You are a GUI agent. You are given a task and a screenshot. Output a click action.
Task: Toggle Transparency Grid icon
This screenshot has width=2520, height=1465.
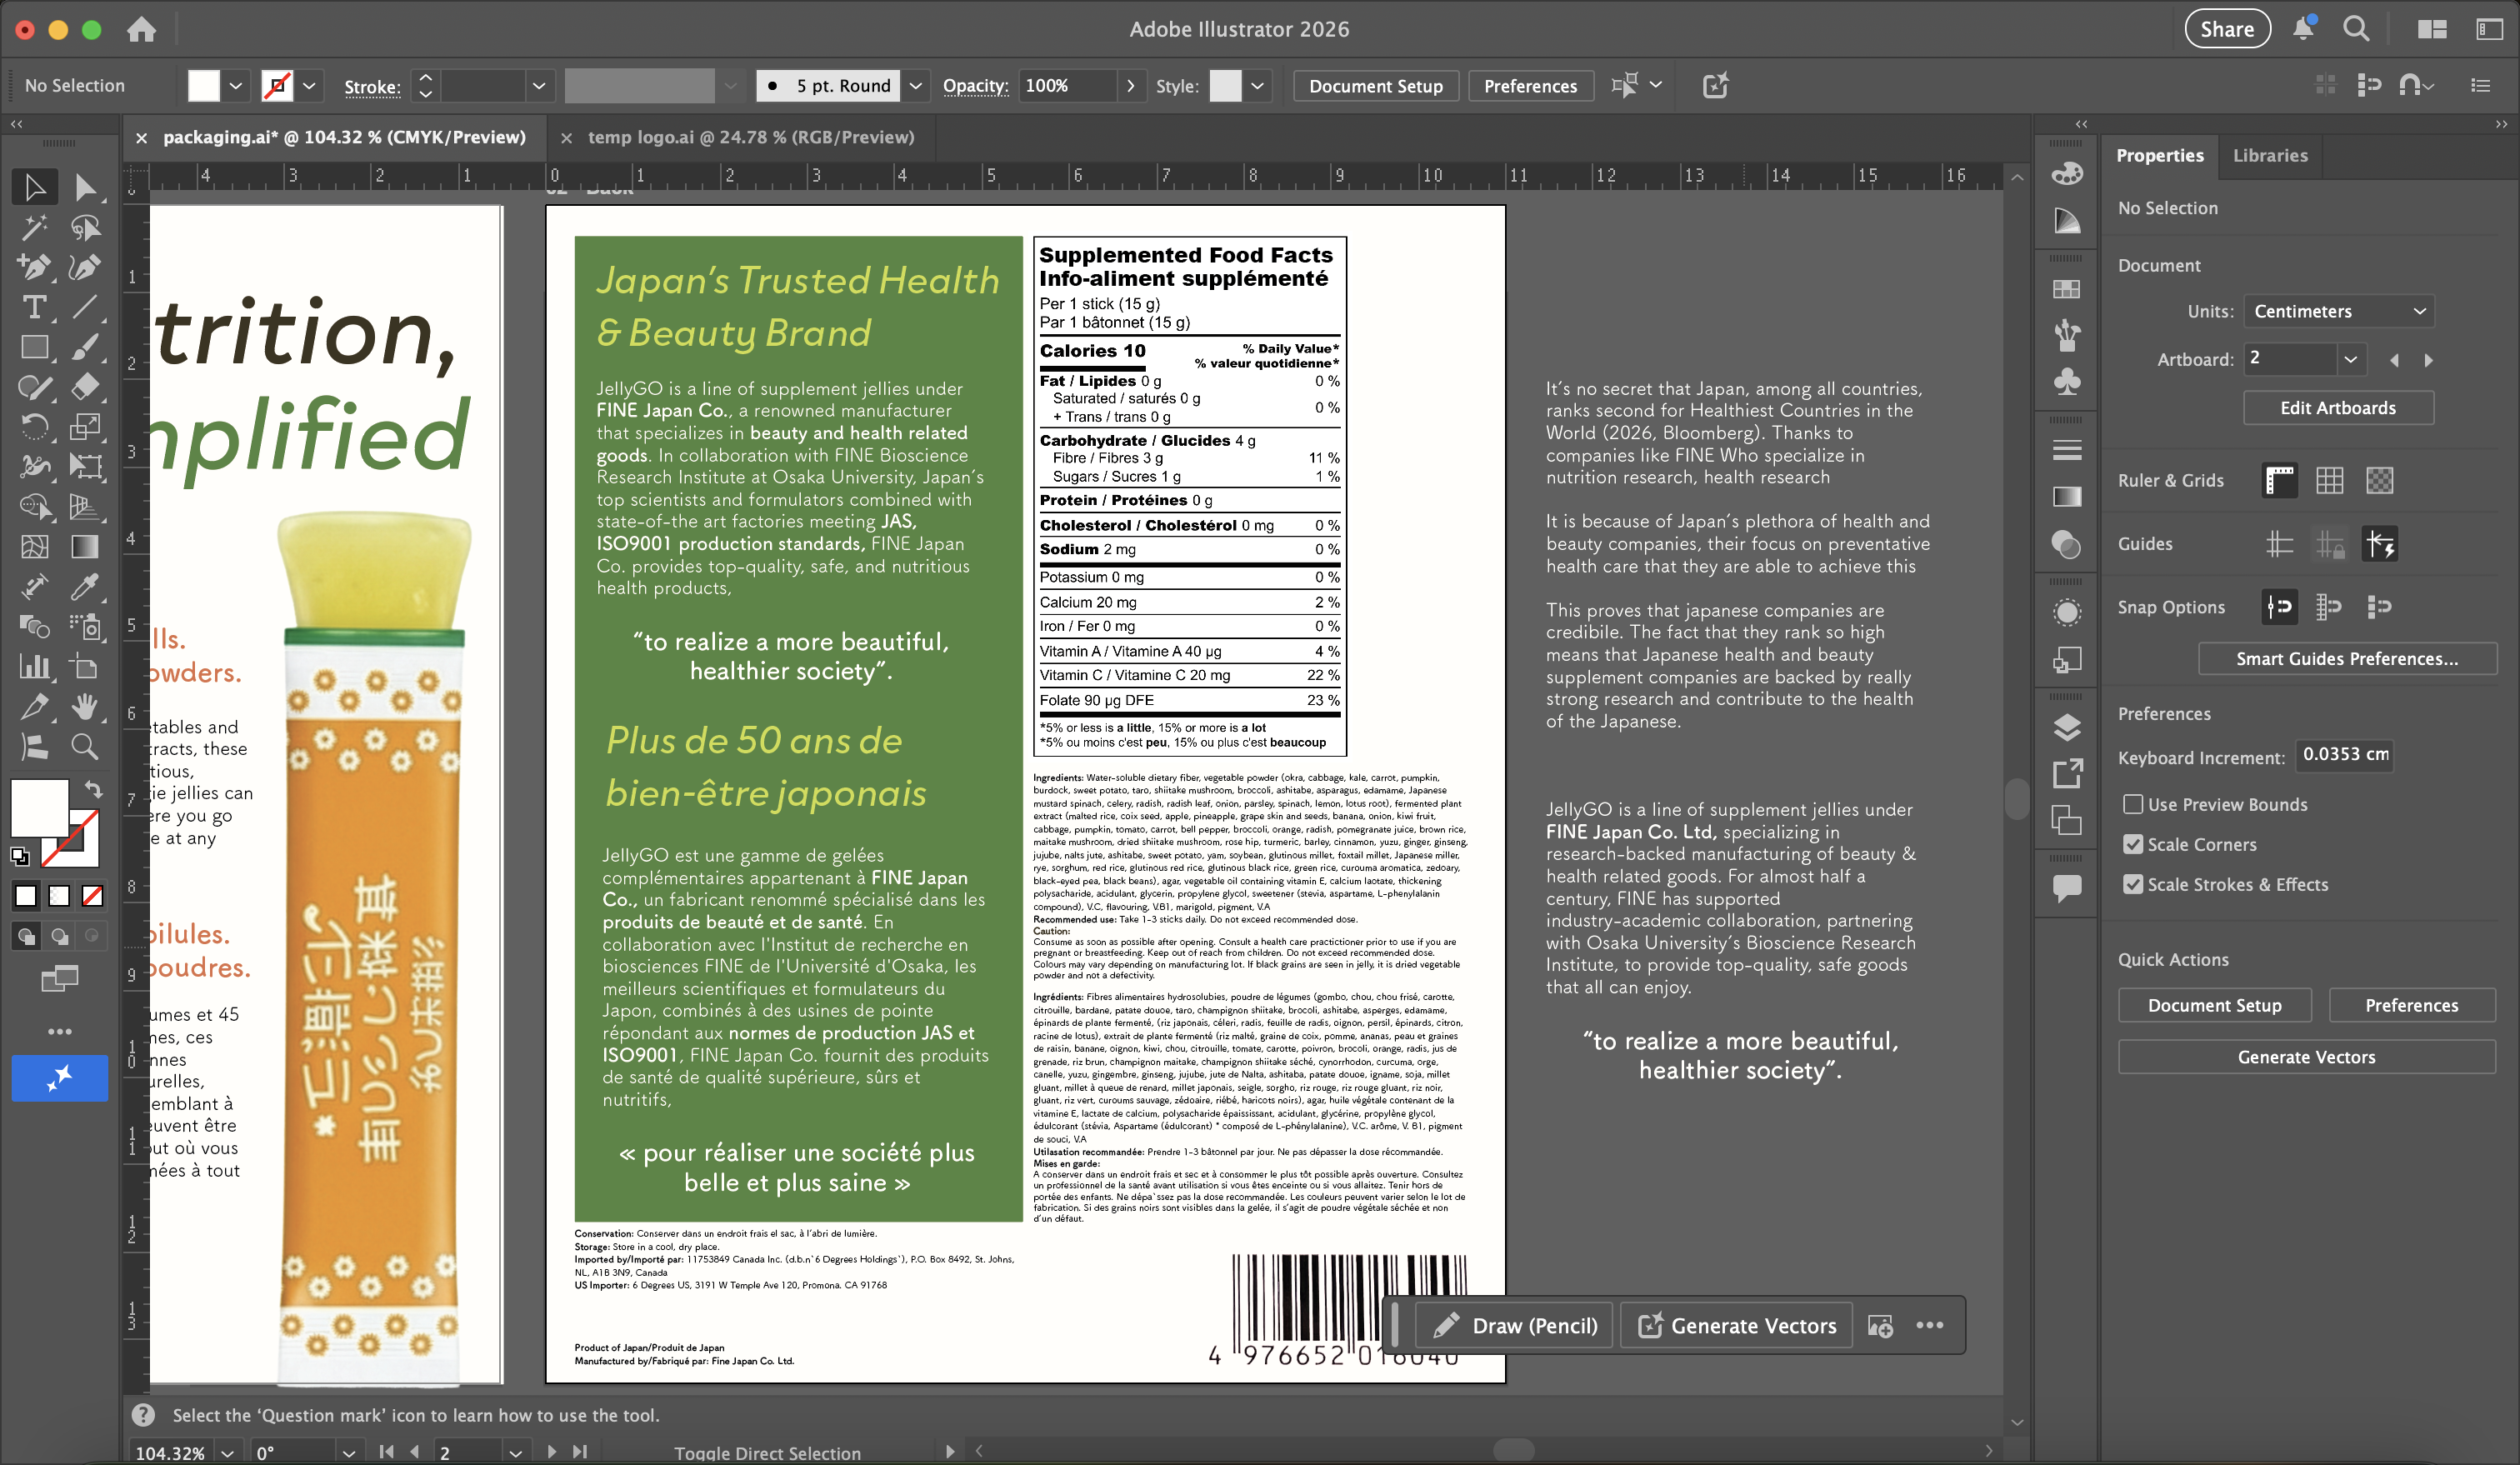(2380, 481)
